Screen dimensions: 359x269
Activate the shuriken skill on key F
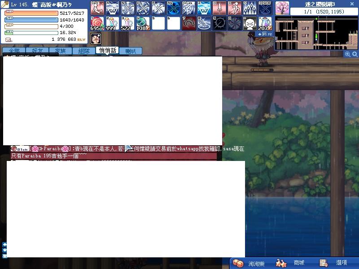(x=158, y=8)
